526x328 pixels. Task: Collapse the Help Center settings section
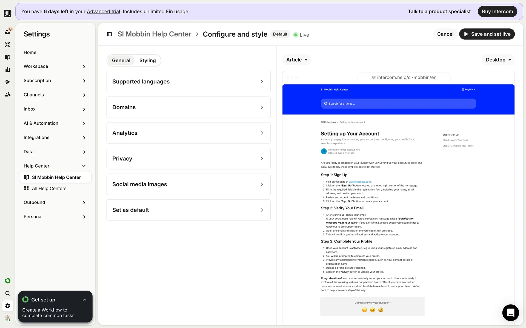click(x=84, y=166)
